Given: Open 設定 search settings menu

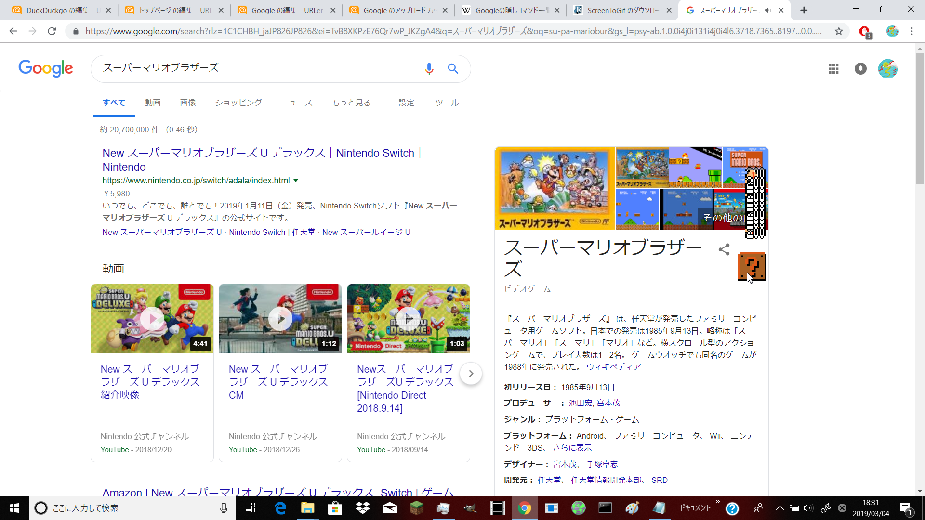Looking at the screenshot, I should pyautogui.click(x=406, y=103).
